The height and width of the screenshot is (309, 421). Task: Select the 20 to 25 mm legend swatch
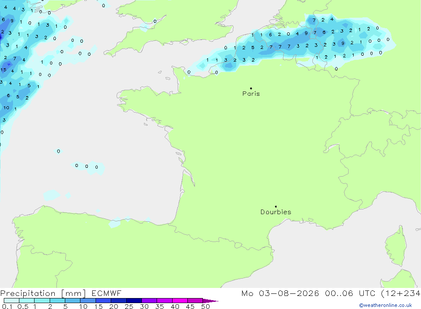(x=118, y=301)
